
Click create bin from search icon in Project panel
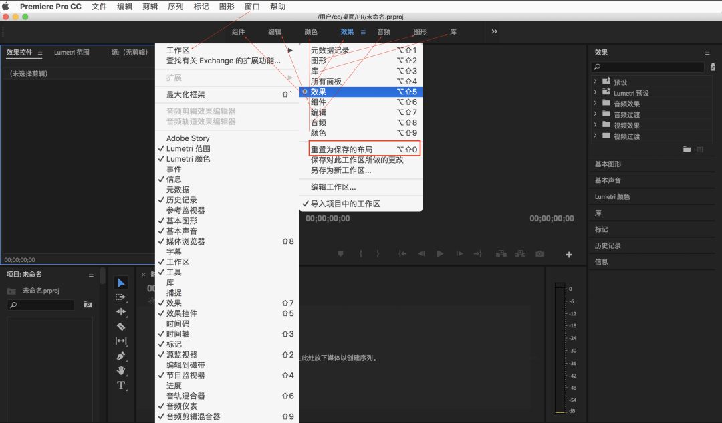click(x=88, y=305)
